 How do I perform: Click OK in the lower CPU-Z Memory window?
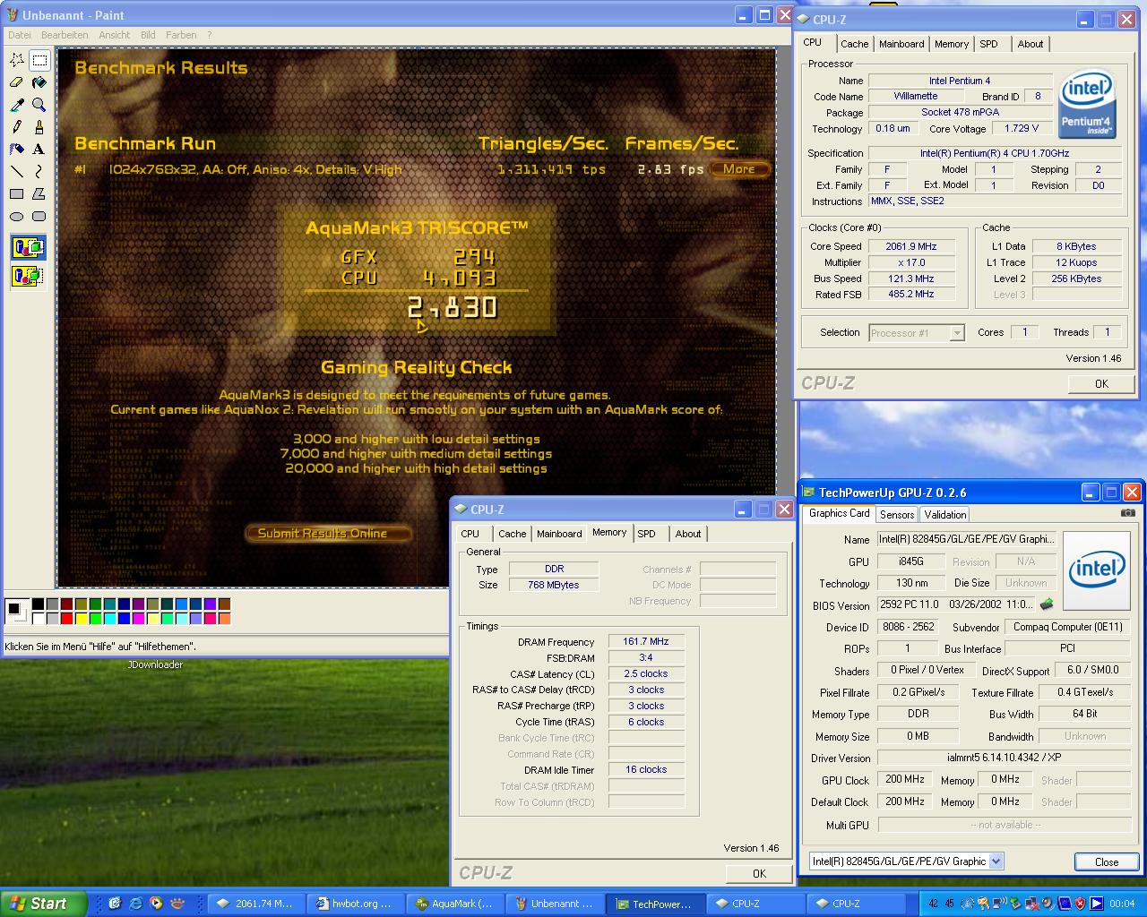(x=759, y=873)
